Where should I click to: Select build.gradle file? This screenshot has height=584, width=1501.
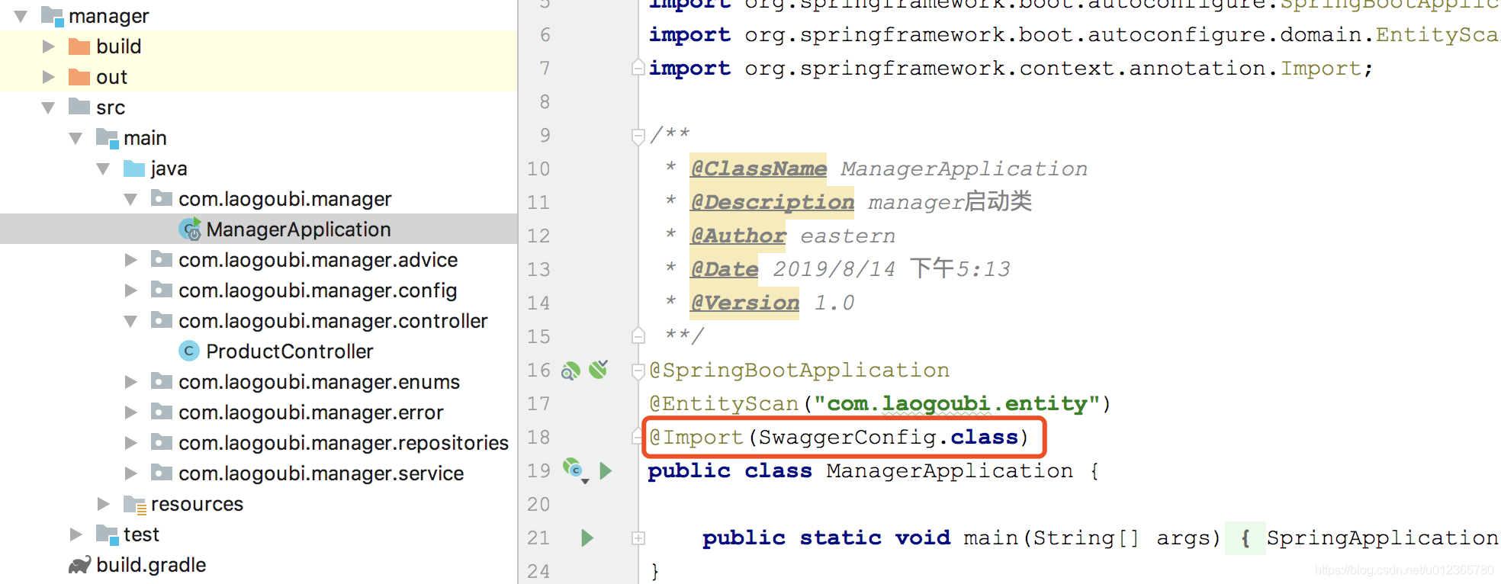click(x=151, y=565)
